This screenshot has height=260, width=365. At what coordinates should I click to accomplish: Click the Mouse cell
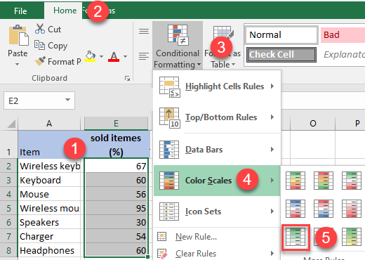[x=49, y=194]
